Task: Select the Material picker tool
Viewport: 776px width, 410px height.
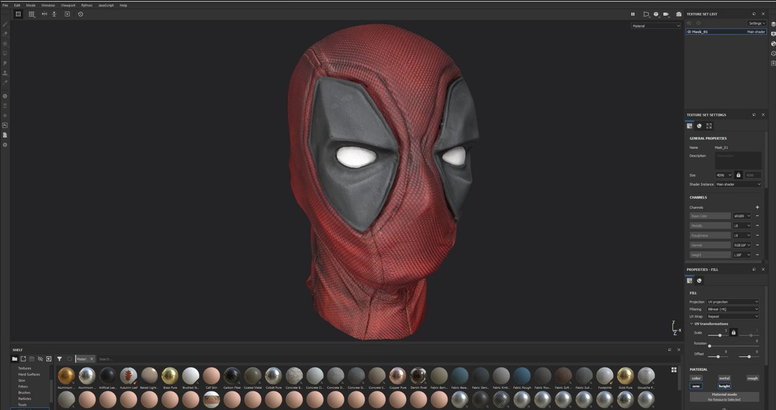Action: tap(5, 82)
